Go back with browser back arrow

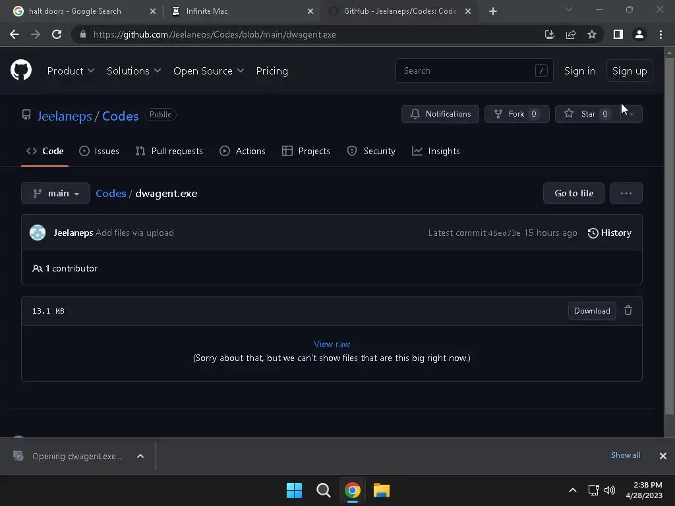pos(15,34)
